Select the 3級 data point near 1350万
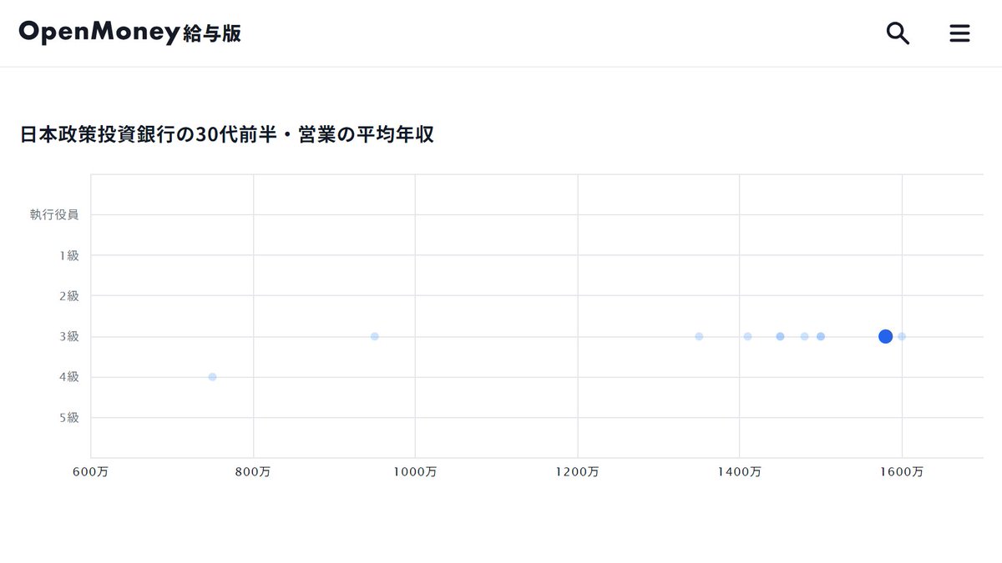Image resolution: width=1002 pixels, height=563 pixels. click(x=699, y=336)
